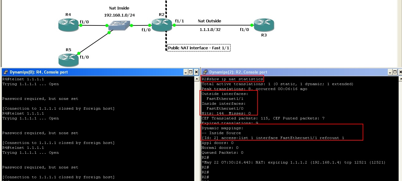Select the 'Public NAT interface - Fast 1/1' label

click(199, 48)
